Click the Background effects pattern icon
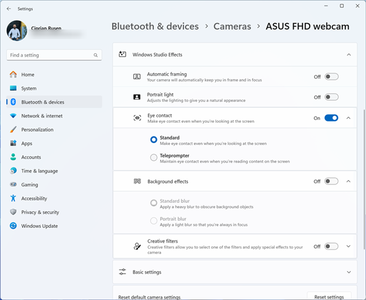 point(137,181)
